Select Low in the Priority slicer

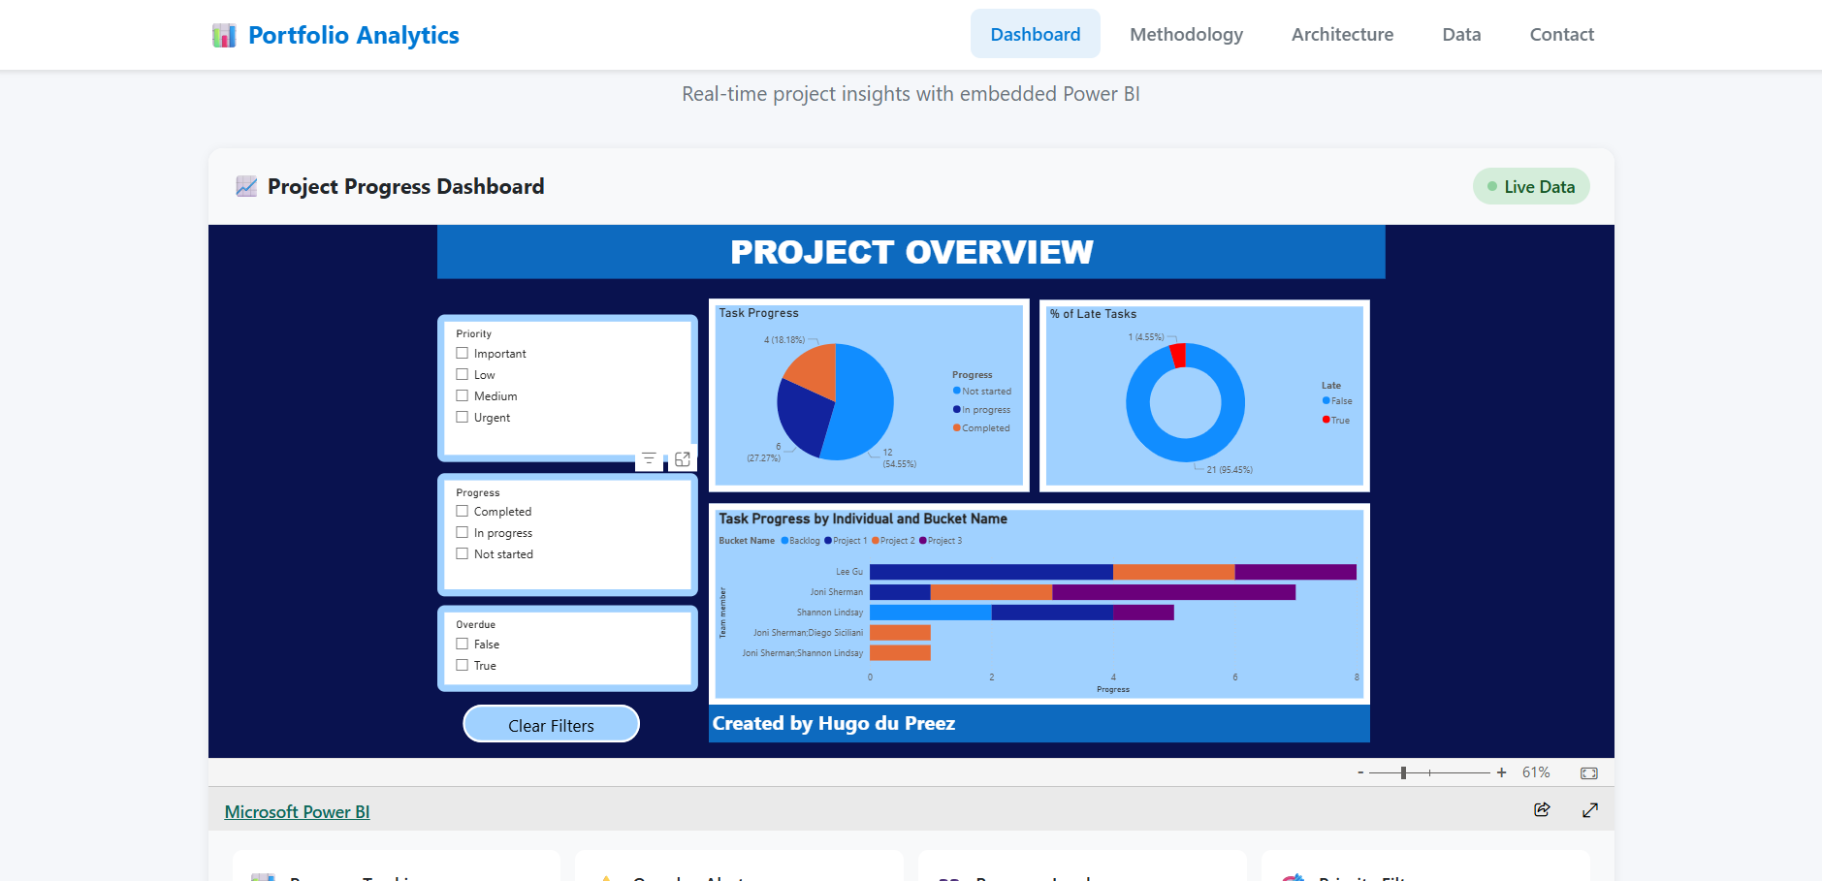[x=463, y=374]
